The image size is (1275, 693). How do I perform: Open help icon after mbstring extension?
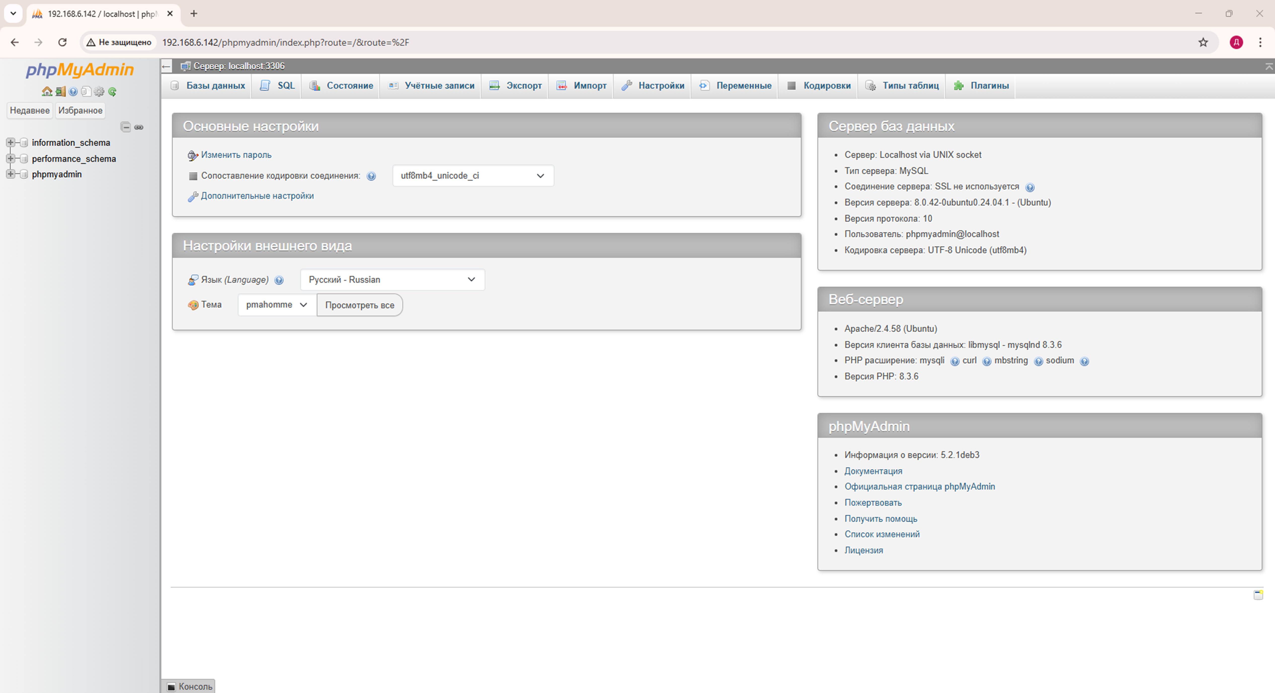pyautogui.click(x=1039, y=362)
